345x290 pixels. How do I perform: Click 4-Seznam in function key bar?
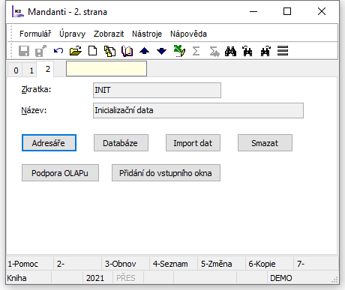170,264
